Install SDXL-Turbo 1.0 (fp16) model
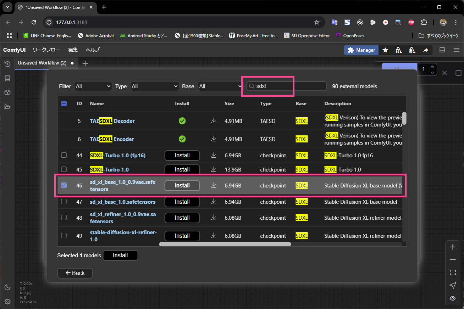Image resolution: width=464 pixels, height=309 pixels. pos(182,155)
